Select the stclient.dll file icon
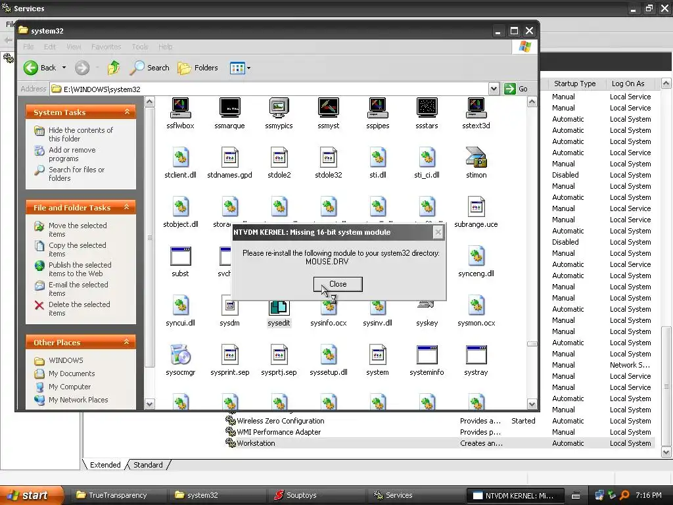 point(180,157)
